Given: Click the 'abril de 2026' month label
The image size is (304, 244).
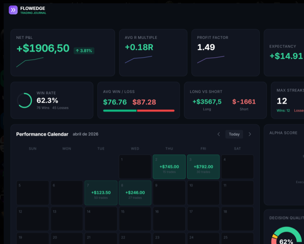Looking at the screenshot, I should tap(85, 134).
